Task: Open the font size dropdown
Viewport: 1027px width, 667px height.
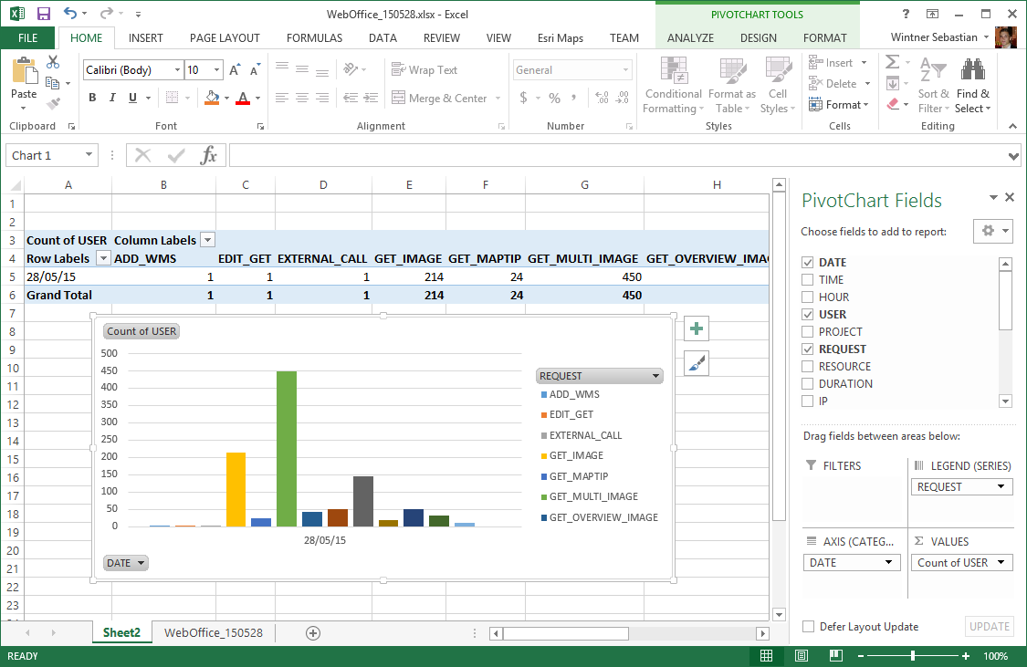Action: 216,69
